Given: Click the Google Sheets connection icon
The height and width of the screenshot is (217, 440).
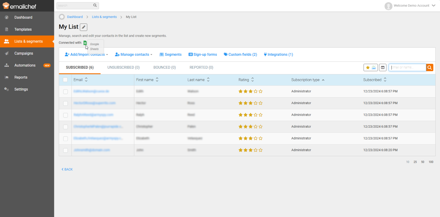Looking at the screenshot, I should pos(85,43).
